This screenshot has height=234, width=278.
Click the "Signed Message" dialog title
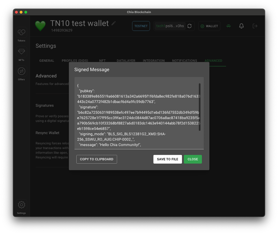(92, 70)
